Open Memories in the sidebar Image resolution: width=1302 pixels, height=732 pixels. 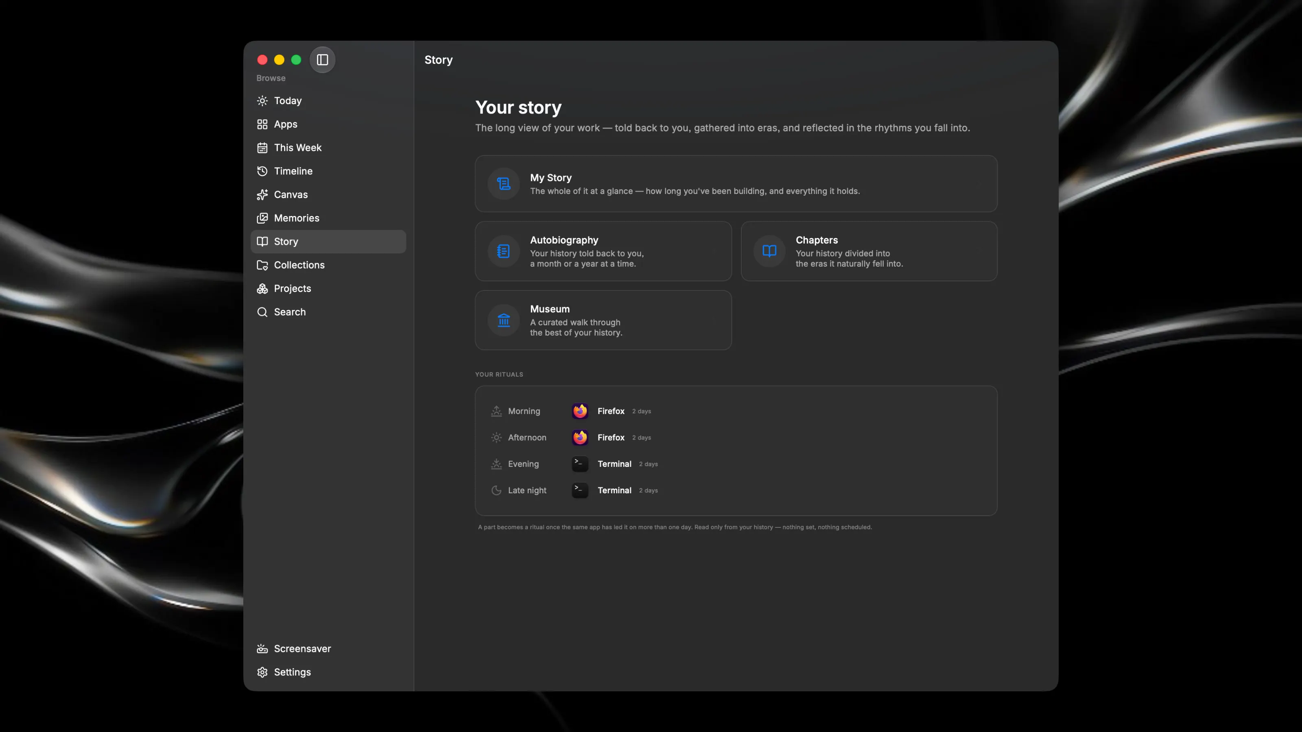(x=328, y=218)
